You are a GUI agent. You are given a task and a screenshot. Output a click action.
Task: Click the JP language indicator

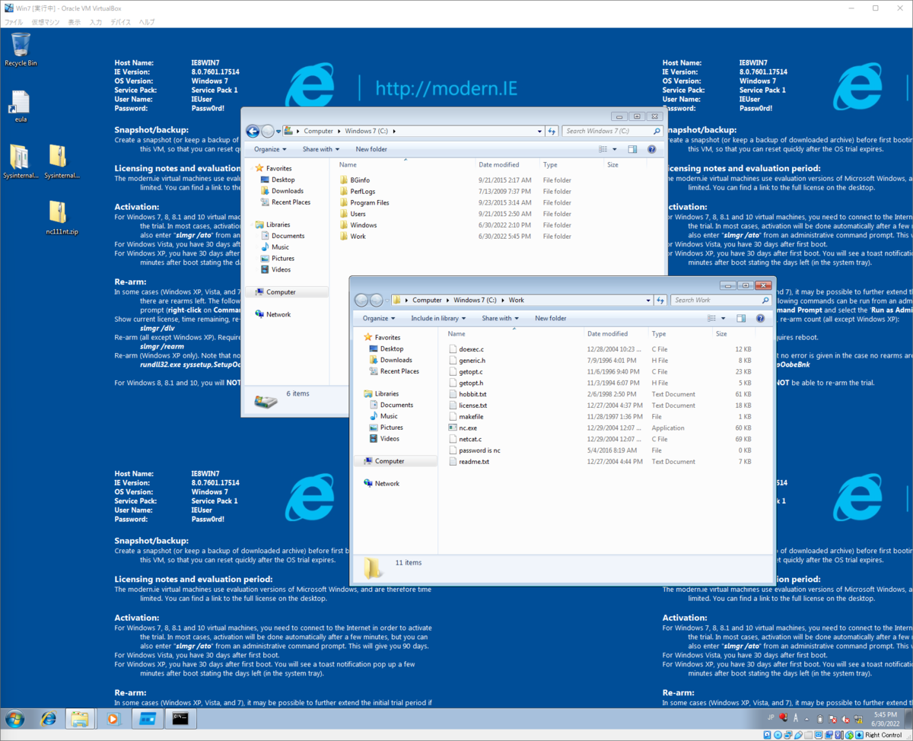click(771, 717)
